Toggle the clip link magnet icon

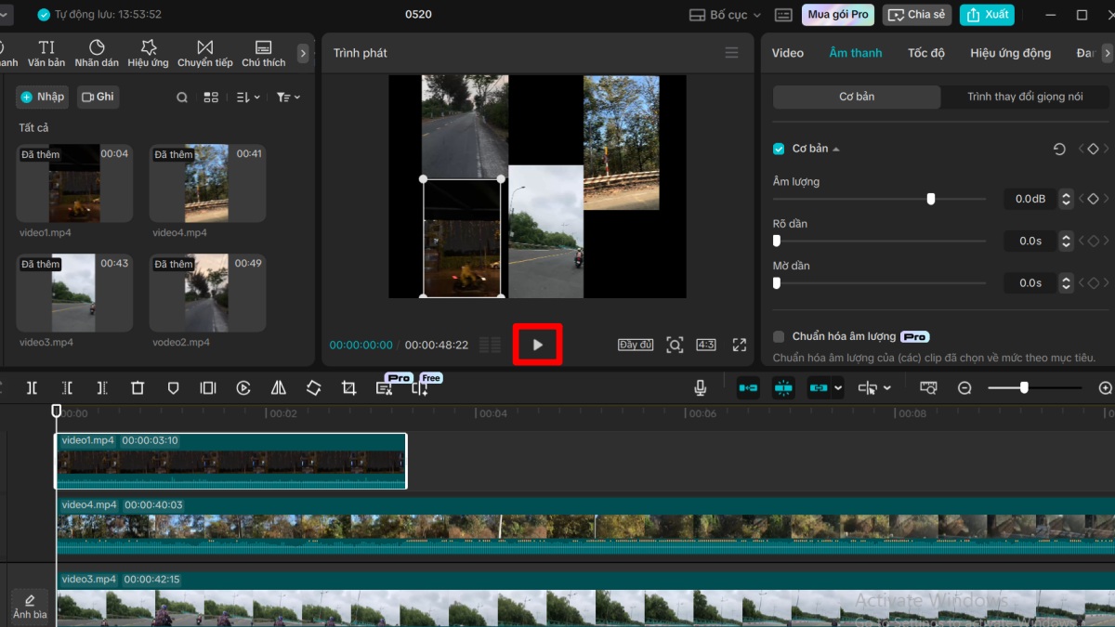(819, 387)
